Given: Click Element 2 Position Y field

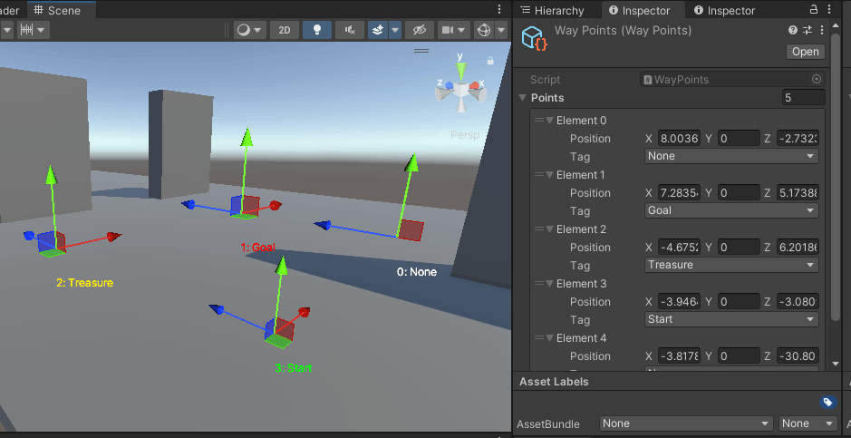Looking at the screenshot, I should tap(739, 247).
